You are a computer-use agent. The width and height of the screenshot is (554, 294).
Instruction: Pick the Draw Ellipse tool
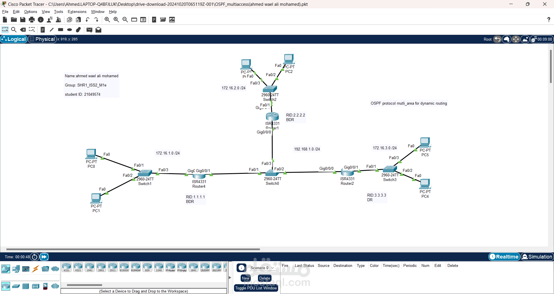tap(70, 30)
